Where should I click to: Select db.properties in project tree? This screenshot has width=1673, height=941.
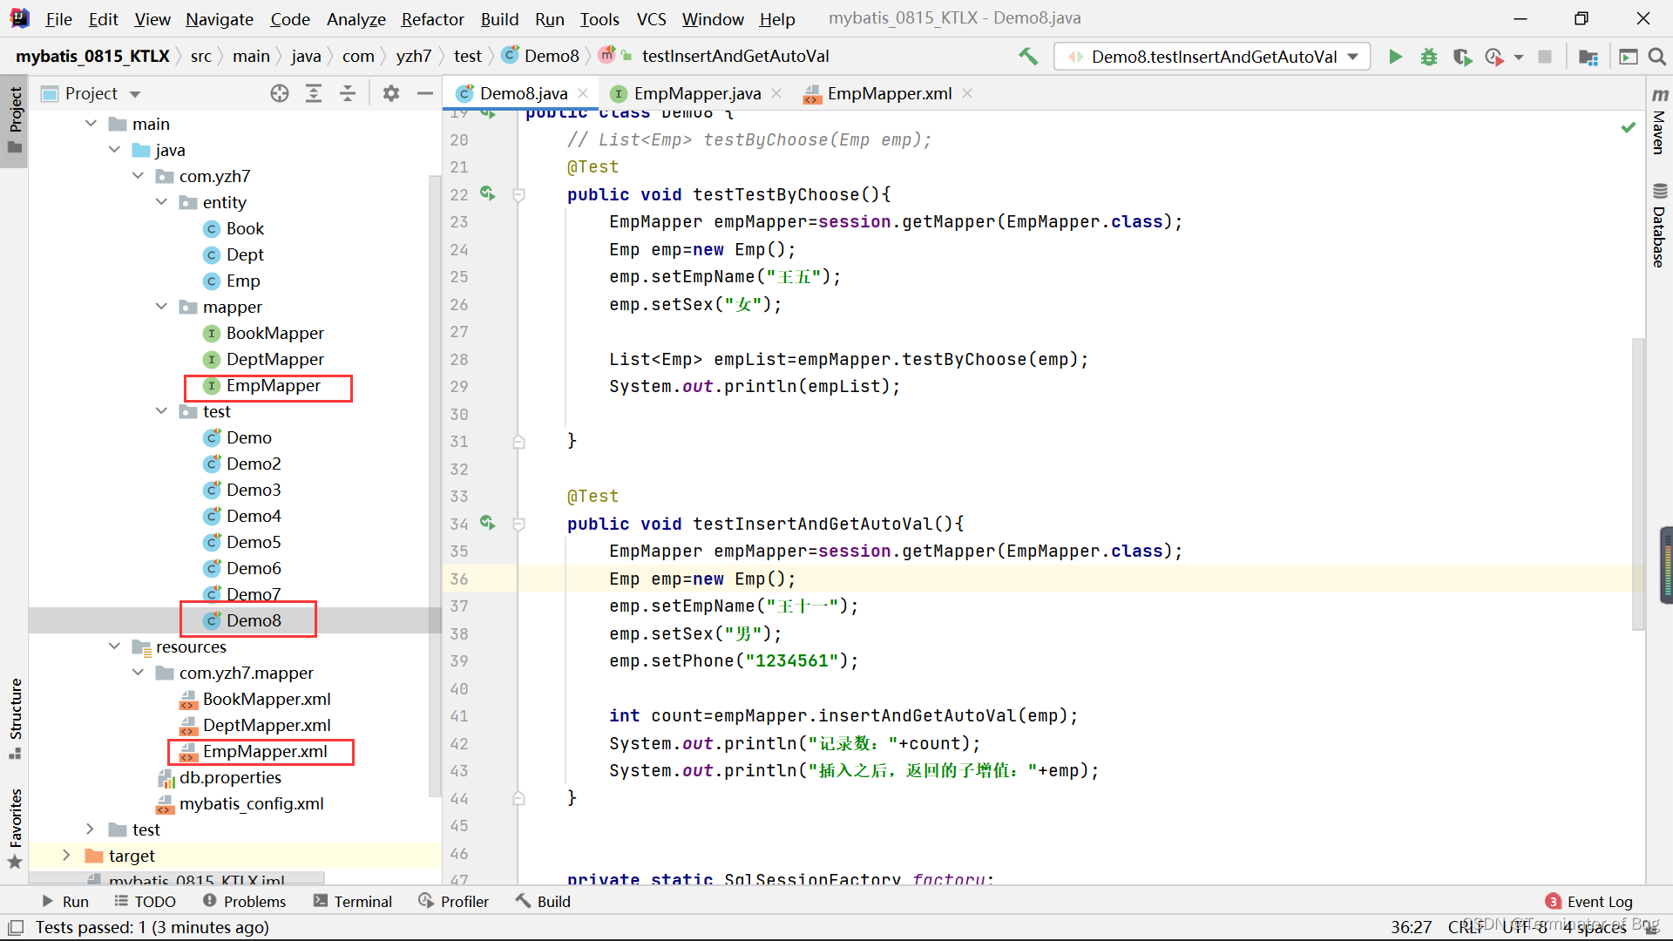(x=230, y=777)
